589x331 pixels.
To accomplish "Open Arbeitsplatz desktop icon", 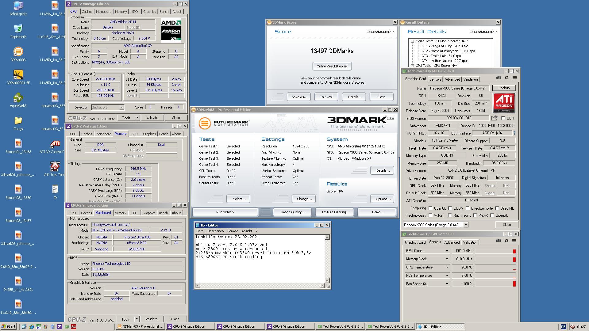I will point(18,8).
